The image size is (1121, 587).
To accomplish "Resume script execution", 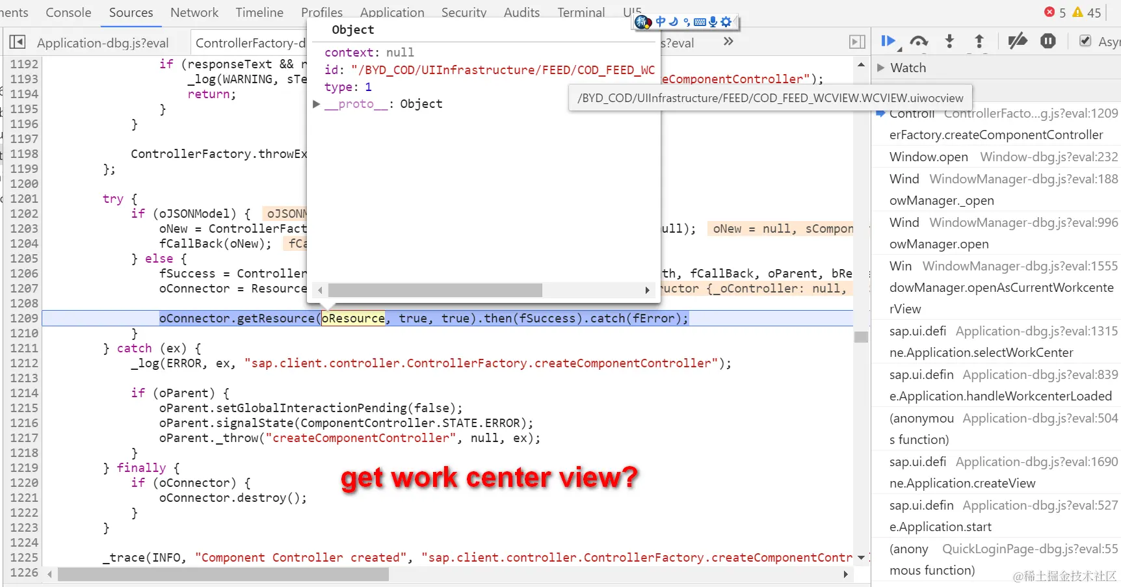I will tap(888, 42).
